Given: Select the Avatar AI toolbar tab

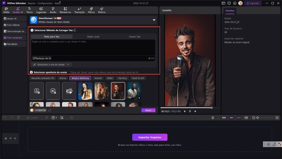Looking at the screenshot, I should coord(18,10).
